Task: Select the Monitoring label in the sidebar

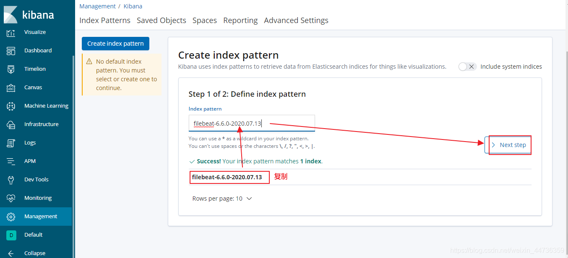Action: click(38, 198)
